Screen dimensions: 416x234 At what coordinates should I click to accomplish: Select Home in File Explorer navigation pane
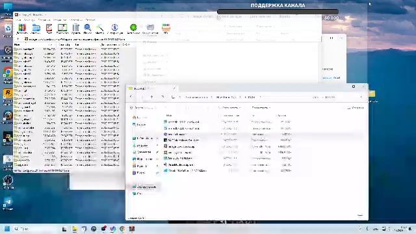(x=140, y=117)
